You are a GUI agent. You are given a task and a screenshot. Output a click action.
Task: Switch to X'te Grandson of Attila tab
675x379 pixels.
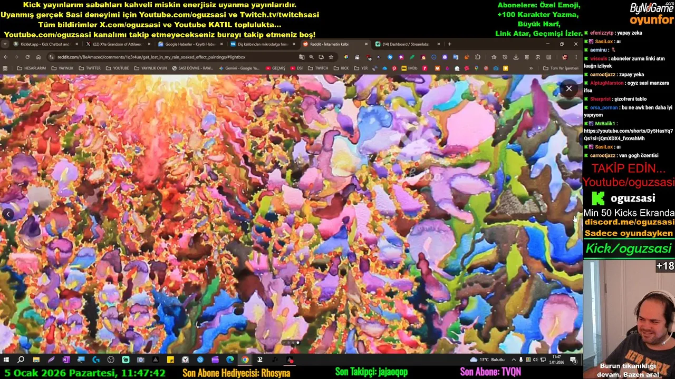click(x=118, y=44)
